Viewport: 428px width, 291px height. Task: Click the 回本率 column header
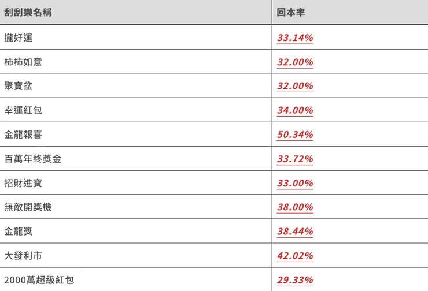coord(291,12)
